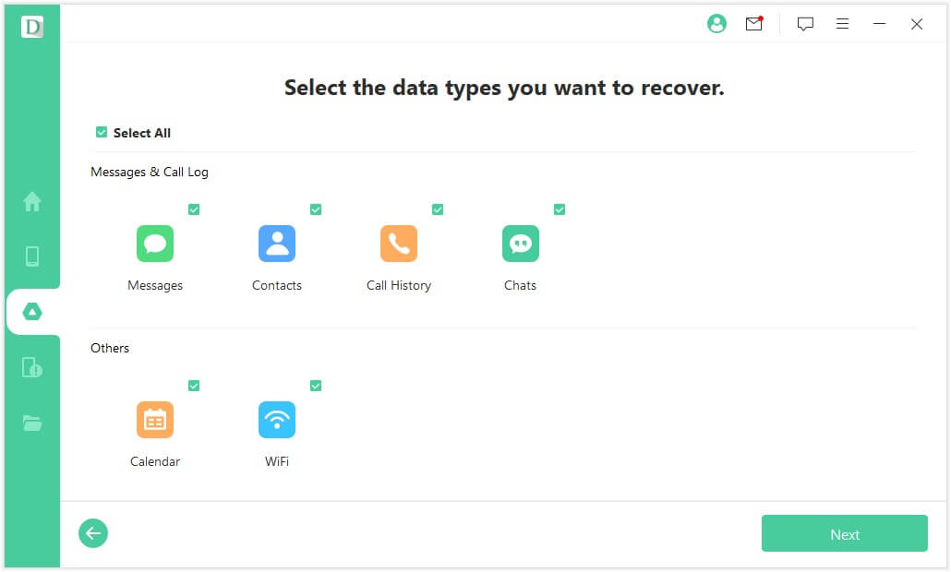This screenshot has height=572, width=951.
Task: Uncheck the WiFi checkbox
Action: [316, 386]
